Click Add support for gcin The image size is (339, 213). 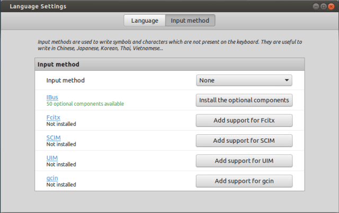[244, 181]
